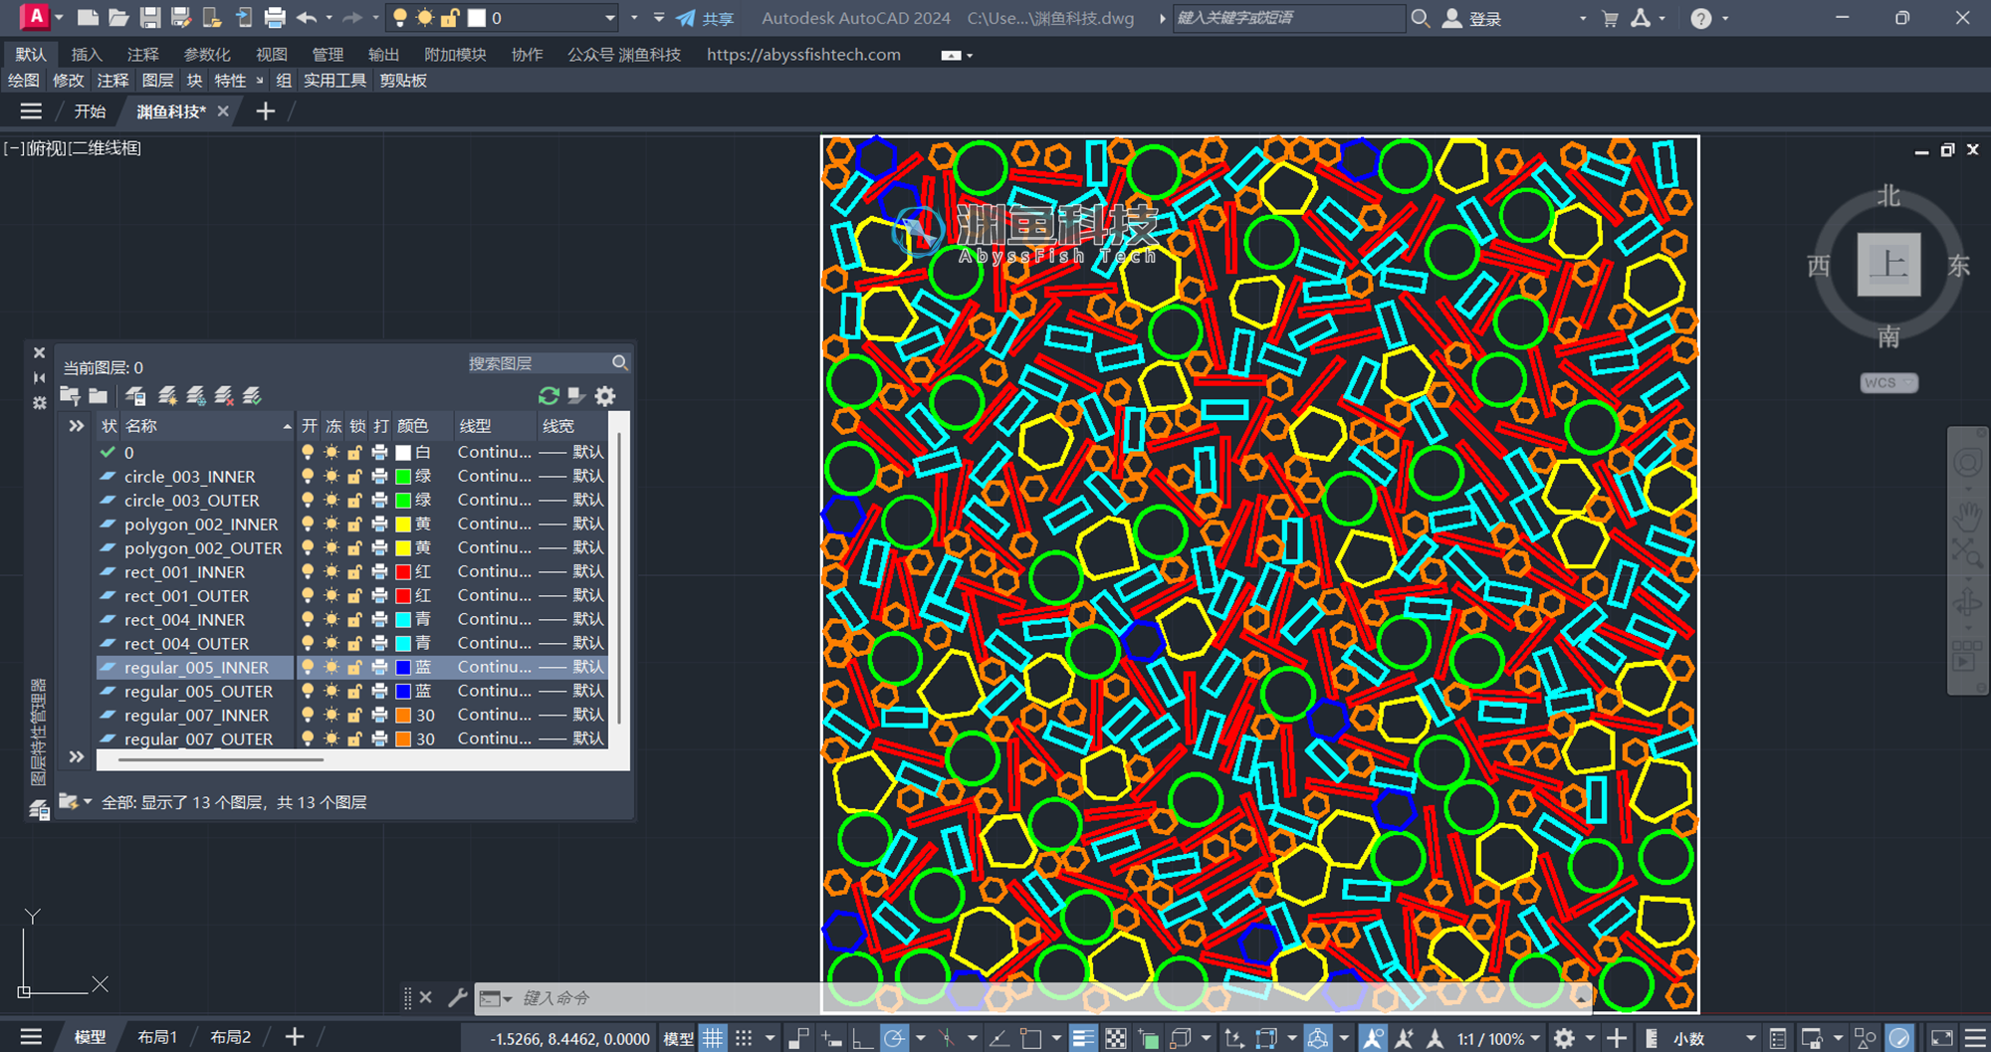Toggle freeze sun icon for polygon_002_OUTER layer

332,547
